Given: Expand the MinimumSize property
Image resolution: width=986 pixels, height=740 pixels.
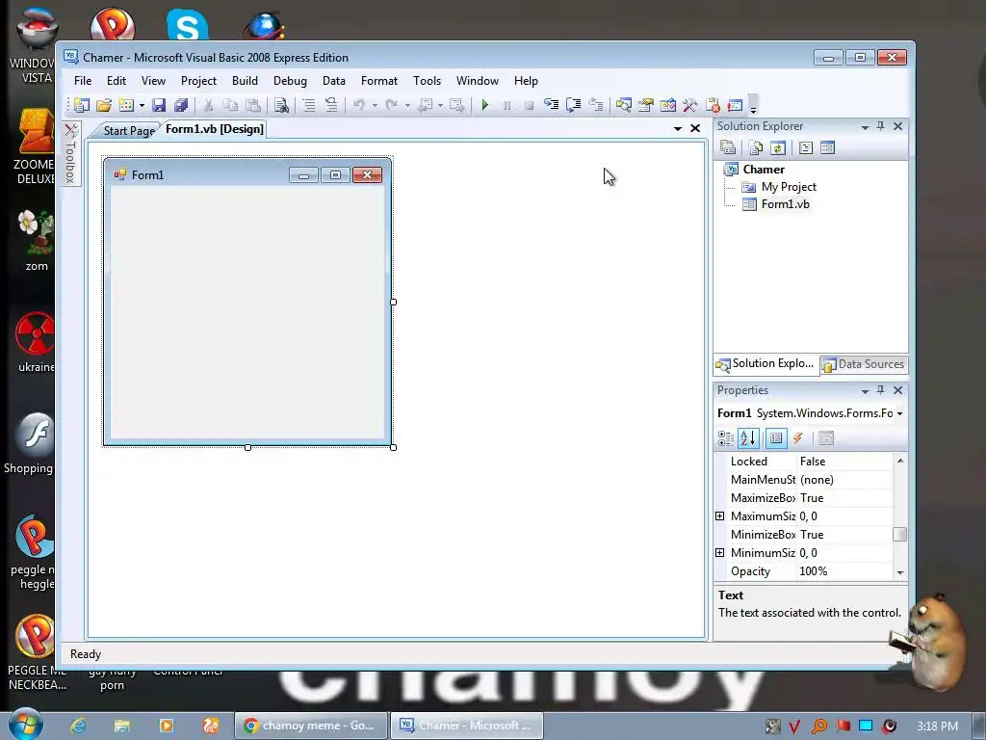Looking at the screenshot, I should pos(720,552).
